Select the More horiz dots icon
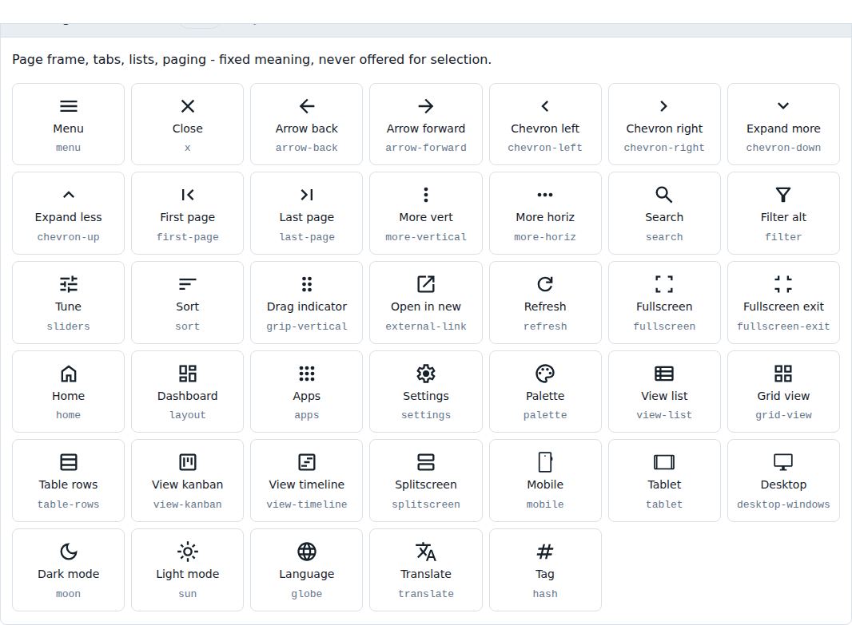This screenshot has height=625, width=852. click(x=545, y=195)
